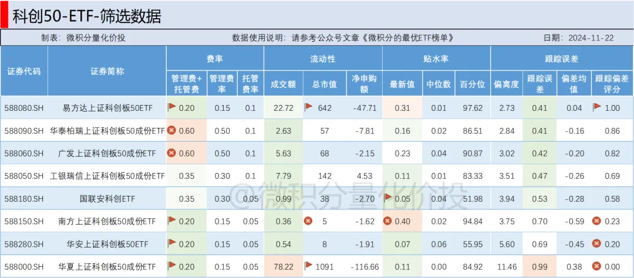The height and width of the screenshot is (278, 634).
Task: Click the red X icon in the 华泰柏瑞 fee cell
Action: tap(172, 130)
